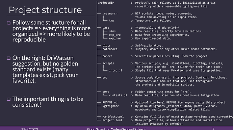233x130 pixels.
Task: Select the scripts folder in the tree
Action: (x=108, y=63)
